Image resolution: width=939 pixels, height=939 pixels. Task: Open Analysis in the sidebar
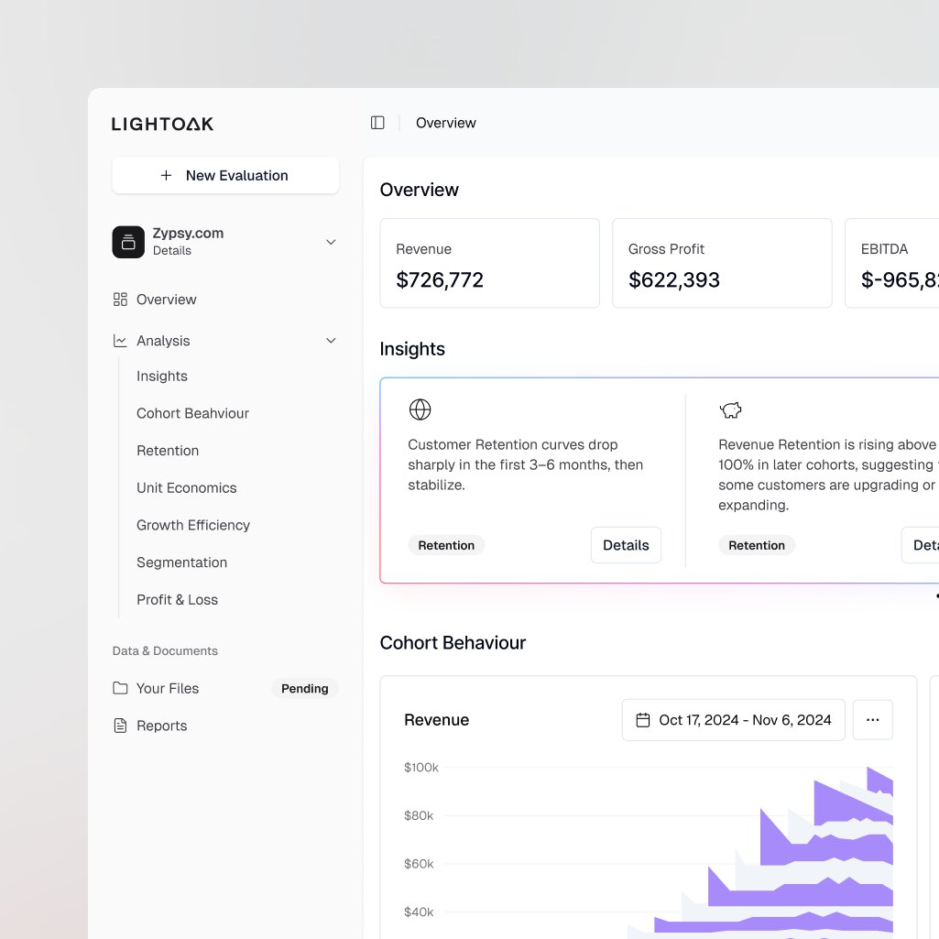pos(163,341)
